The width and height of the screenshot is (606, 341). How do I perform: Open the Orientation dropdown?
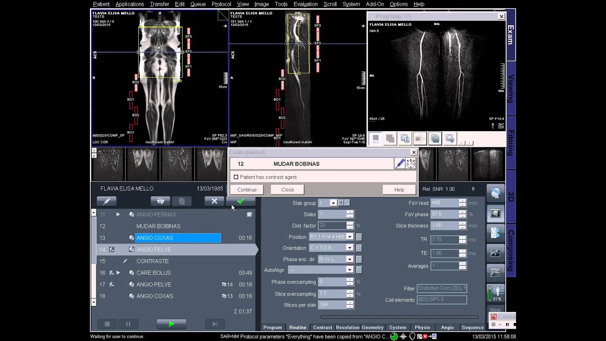coord(349,248)
